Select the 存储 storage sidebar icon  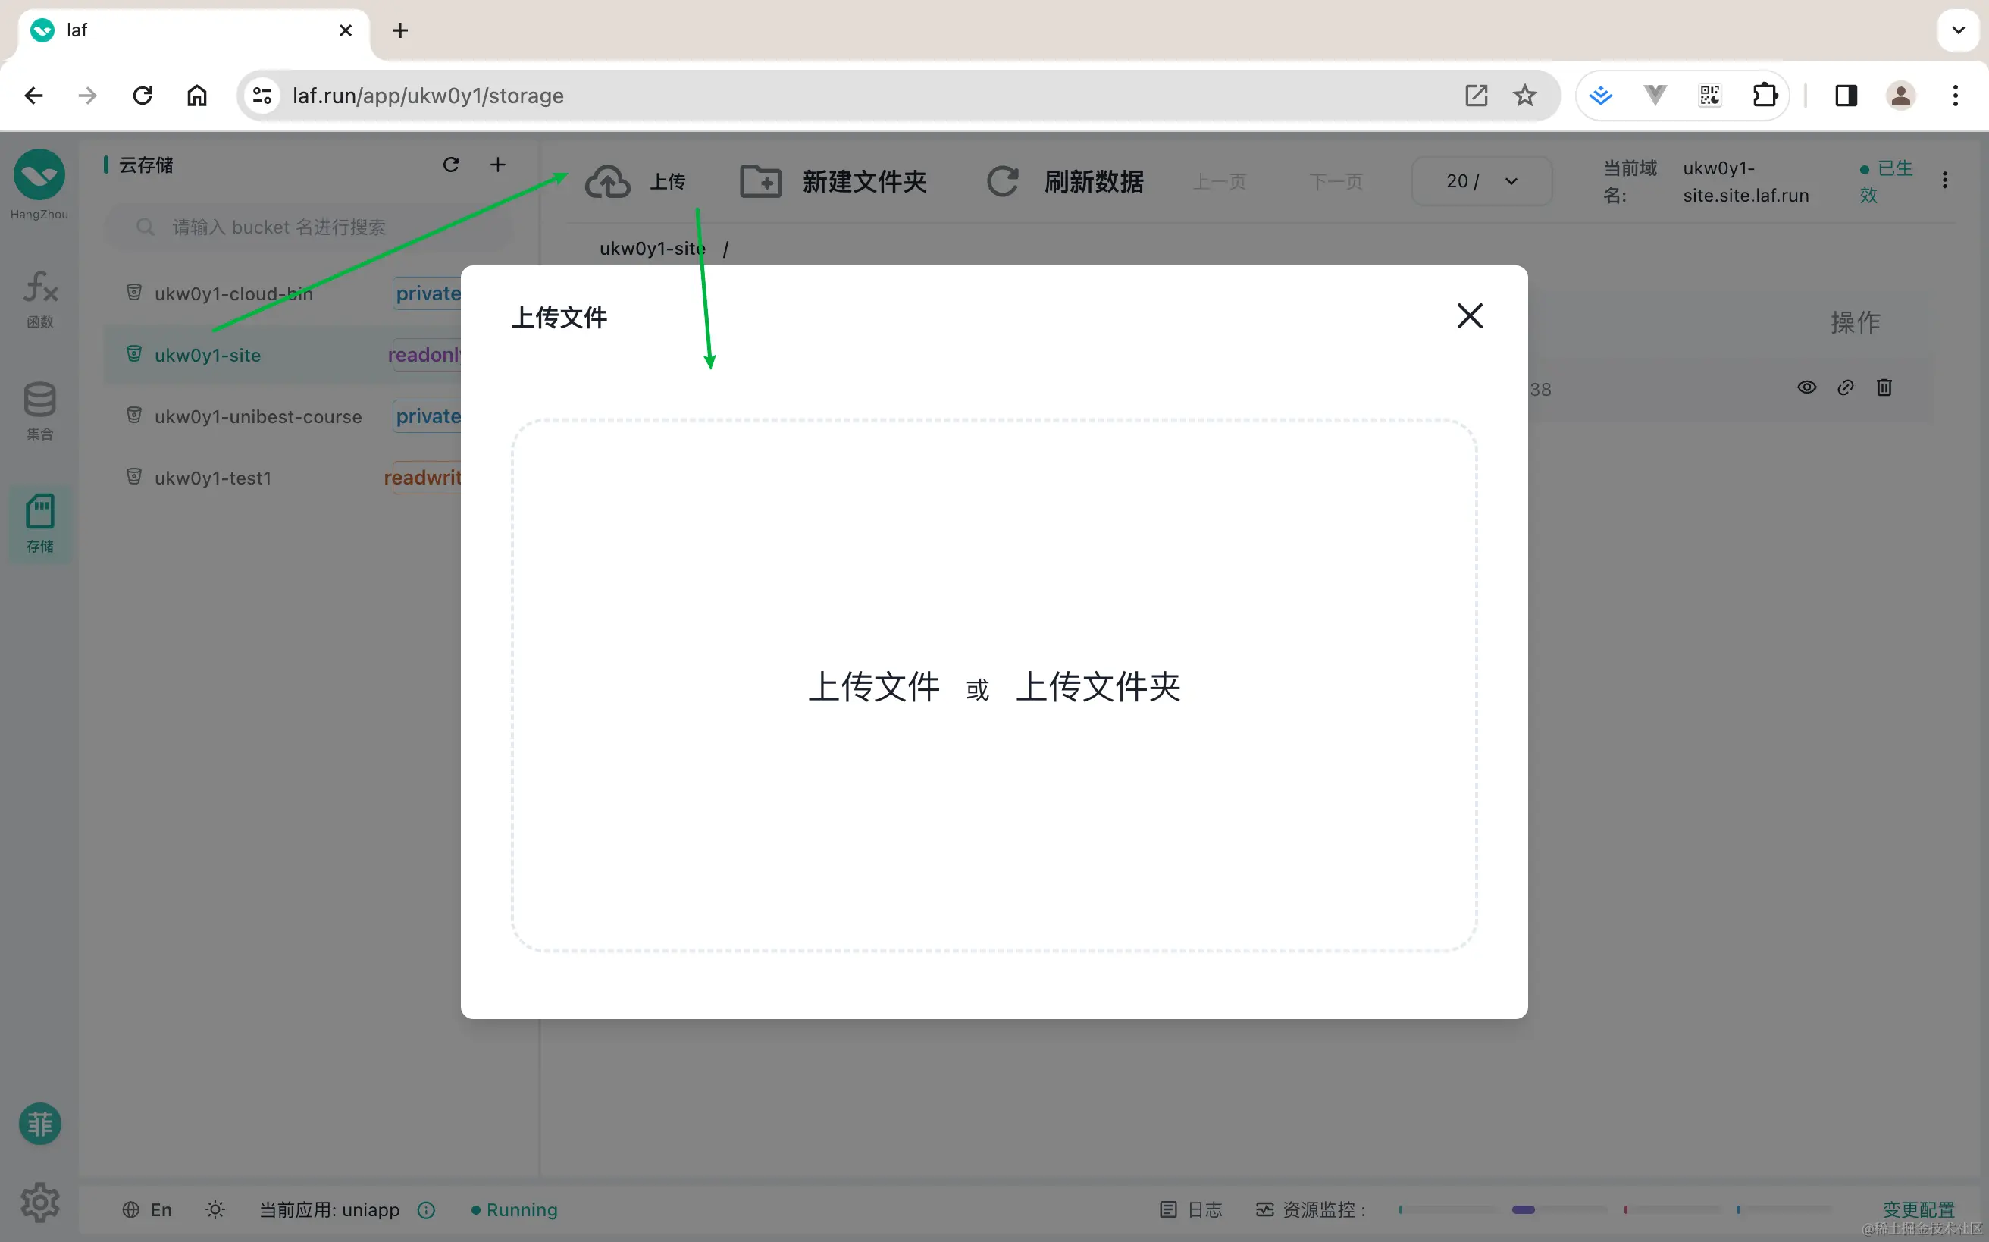[39, 522]
